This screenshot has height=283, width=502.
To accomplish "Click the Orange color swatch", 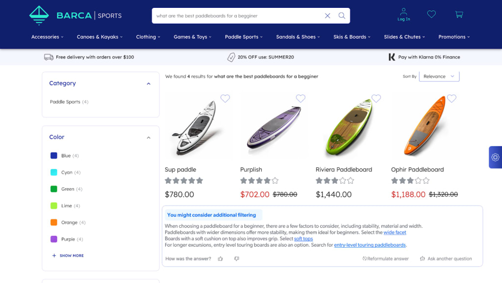I will (54, 222).
